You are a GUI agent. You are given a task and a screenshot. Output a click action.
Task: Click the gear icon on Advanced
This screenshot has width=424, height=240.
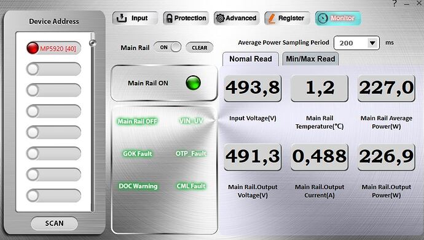pos(220,18)
